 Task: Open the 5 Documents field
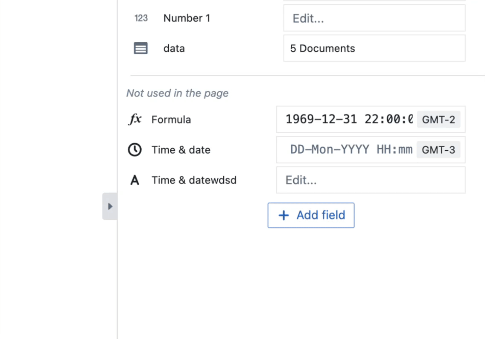pos(374,48)
